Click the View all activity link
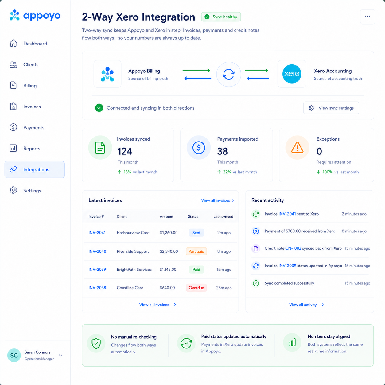385x385 pixels. (x=303, y=305)
